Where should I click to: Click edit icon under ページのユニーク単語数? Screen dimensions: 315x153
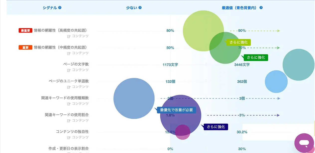click(x=69, y=87)
